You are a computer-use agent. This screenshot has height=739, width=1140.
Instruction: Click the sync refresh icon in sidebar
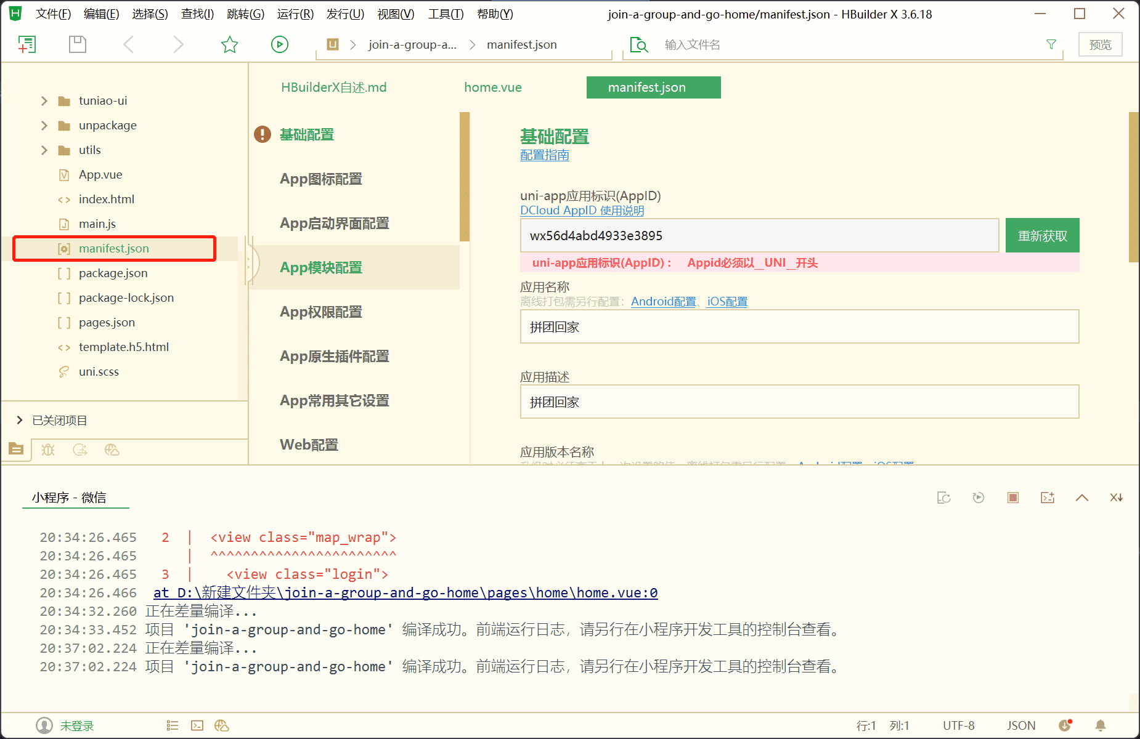80,450
